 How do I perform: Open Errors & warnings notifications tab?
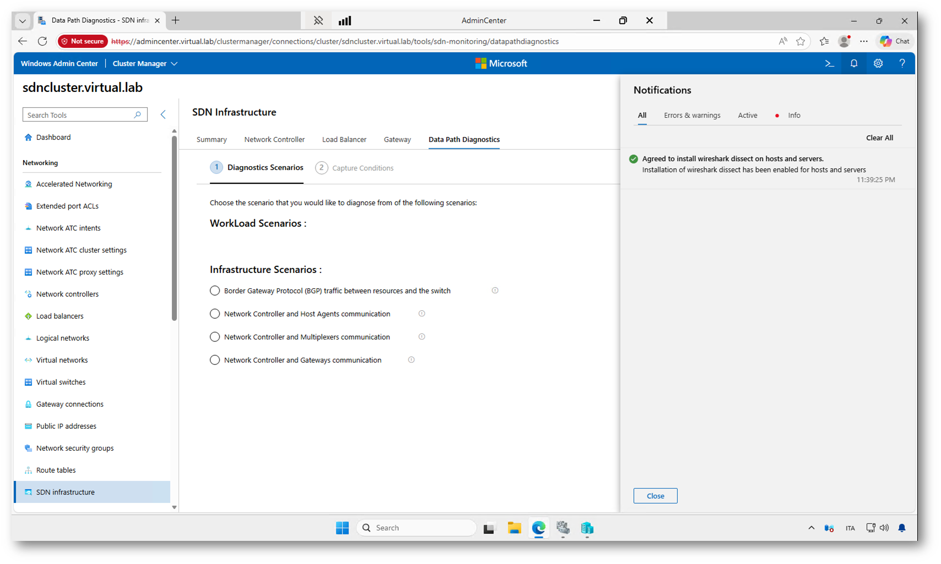tap(692, 116)
